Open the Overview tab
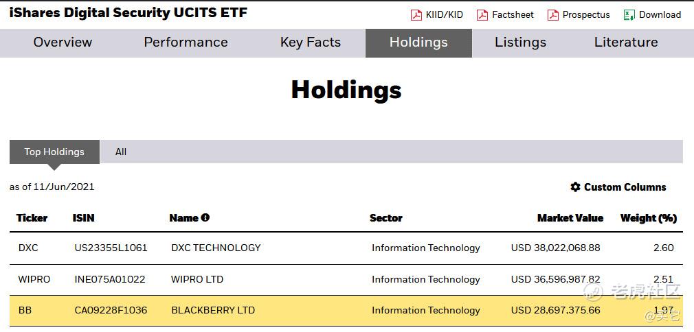Viewport: 694px width, 332px height. [x=63, y=43]
